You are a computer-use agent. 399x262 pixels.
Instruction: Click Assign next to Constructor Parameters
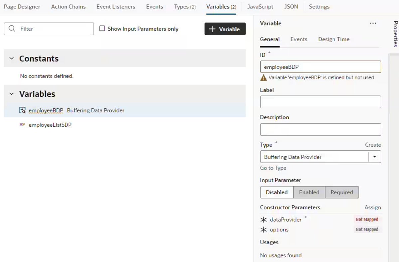pyautogui.click(x=372, y=207)
